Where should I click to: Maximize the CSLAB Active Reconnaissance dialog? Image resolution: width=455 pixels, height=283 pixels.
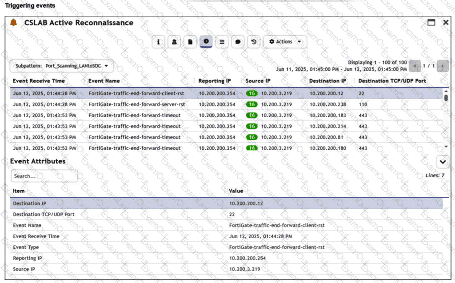click(431, 23)
